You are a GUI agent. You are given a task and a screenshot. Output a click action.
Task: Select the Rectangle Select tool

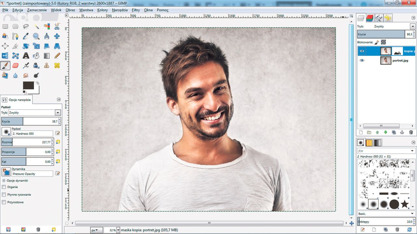[x=5, y=26]
